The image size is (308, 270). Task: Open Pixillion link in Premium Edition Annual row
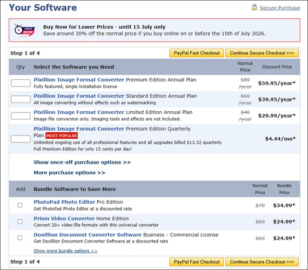[79, 80]
